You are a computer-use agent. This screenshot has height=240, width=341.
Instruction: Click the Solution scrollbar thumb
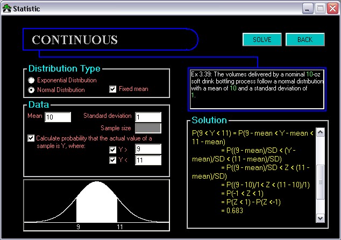tap(321, 182)
